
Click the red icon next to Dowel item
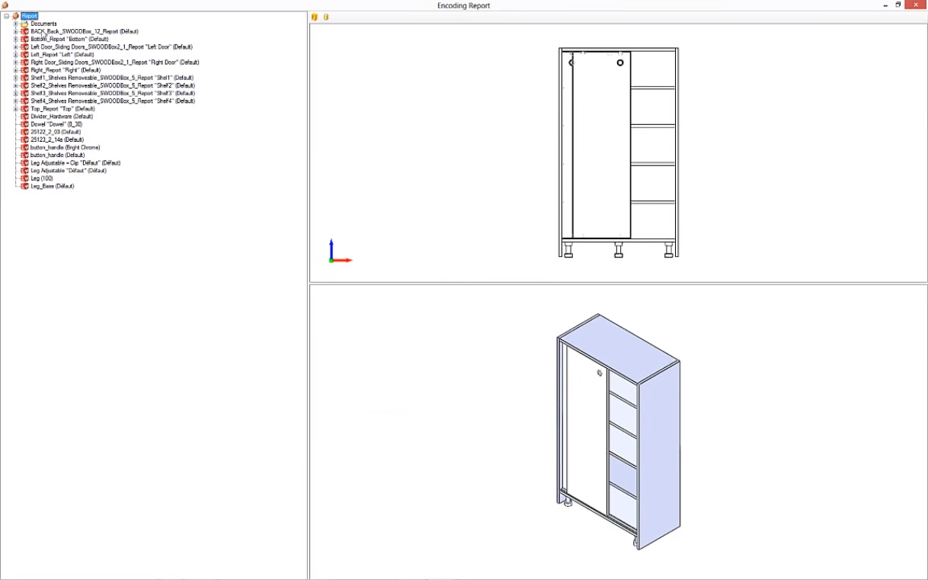click(x=24, y=124)
